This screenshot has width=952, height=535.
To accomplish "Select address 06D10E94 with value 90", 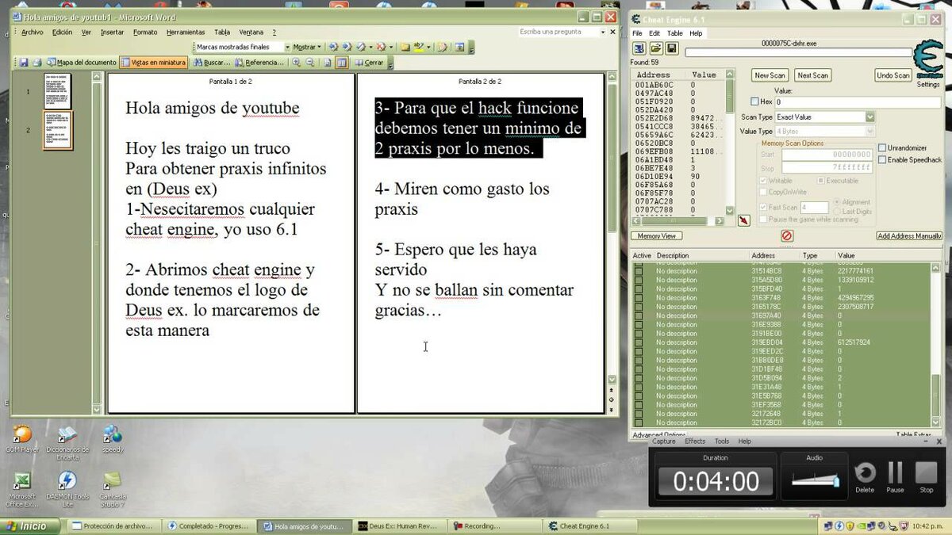I will click(x=679, y=176).
